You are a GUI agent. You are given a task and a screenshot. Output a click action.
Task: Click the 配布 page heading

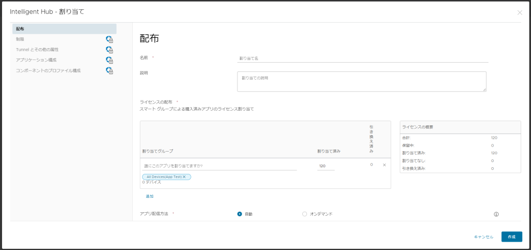point(149,38)
